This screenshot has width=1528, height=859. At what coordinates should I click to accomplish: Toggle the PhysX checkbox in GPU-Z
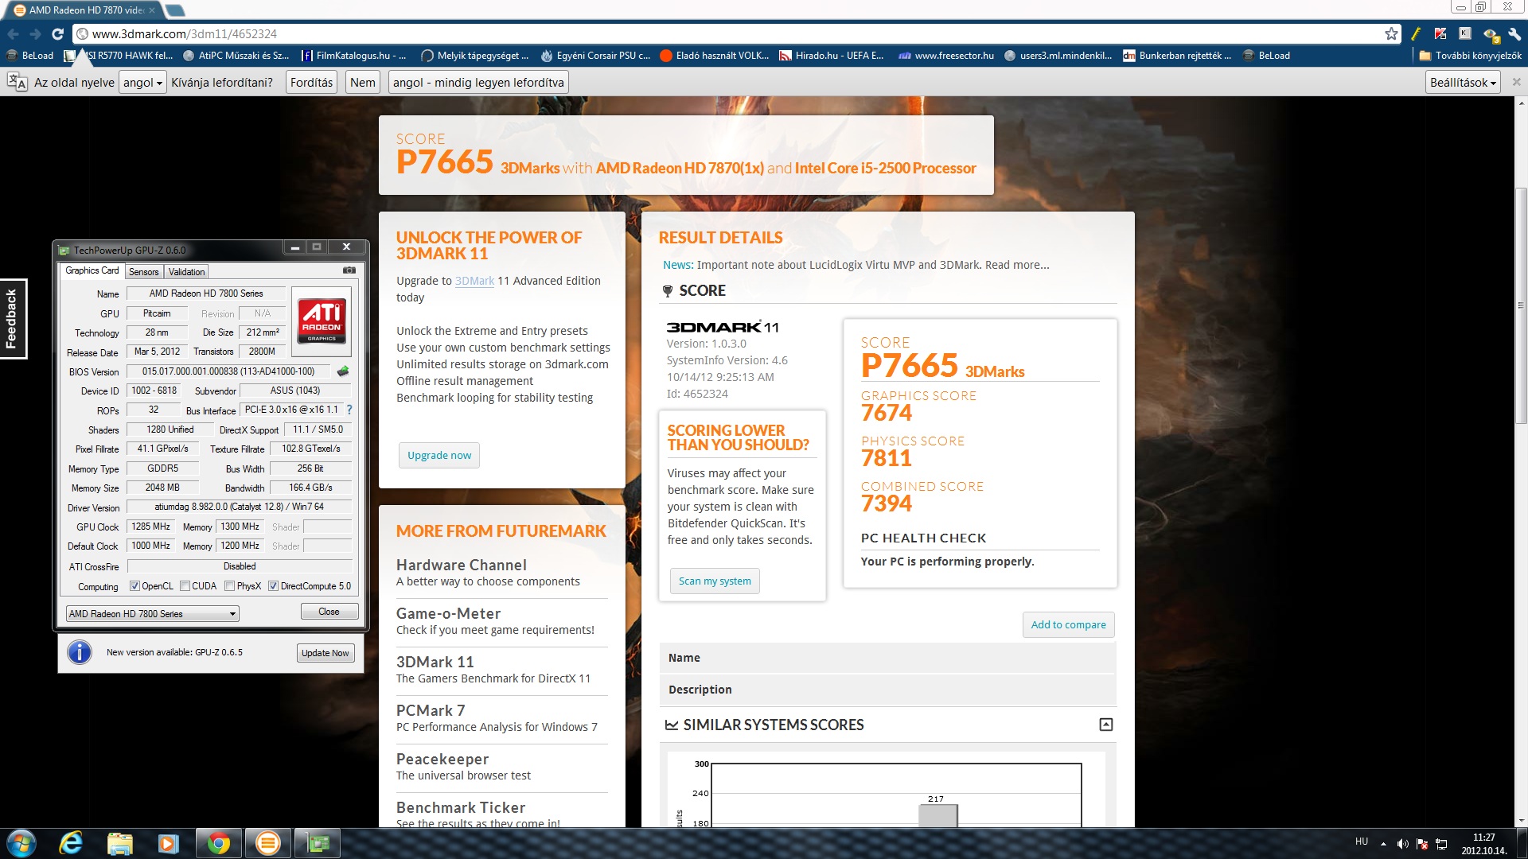point(229,586)
